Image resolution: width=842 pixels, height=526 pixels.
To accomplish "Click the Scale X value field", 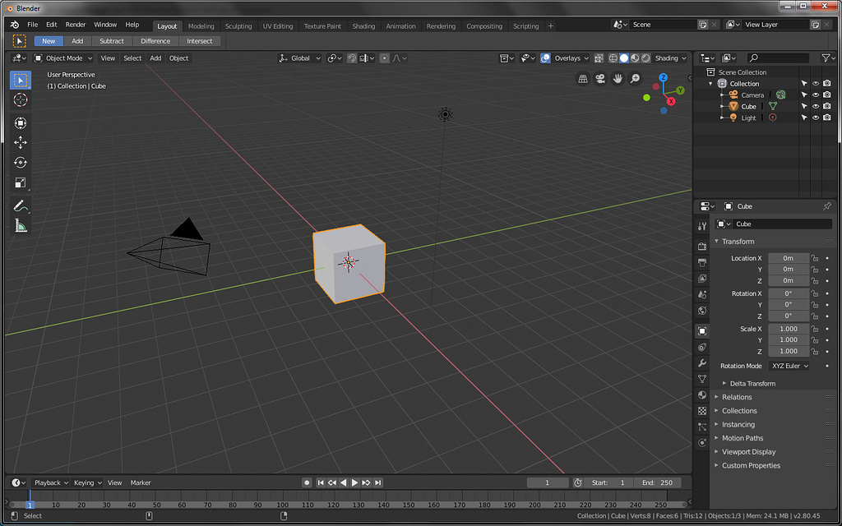I will coord(789,329).
